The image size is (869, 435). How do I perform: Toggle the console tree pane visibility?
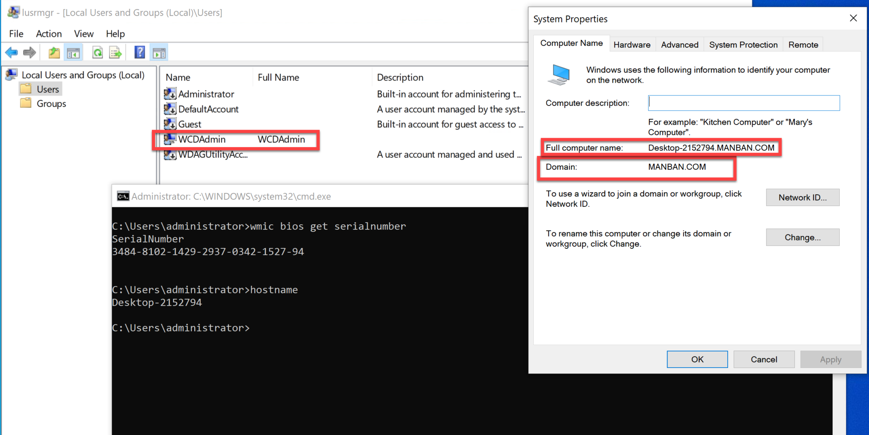pos(73,52)
